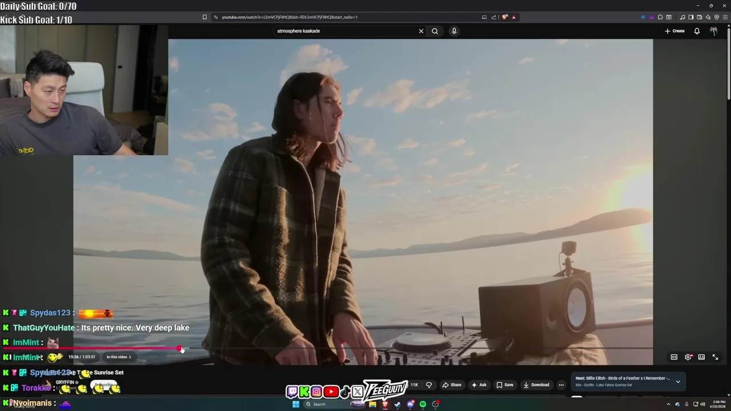The height and width of the screenshot is (411, 731).
Task: Click the Ask button below the video
Action: [x=479, y=385]
